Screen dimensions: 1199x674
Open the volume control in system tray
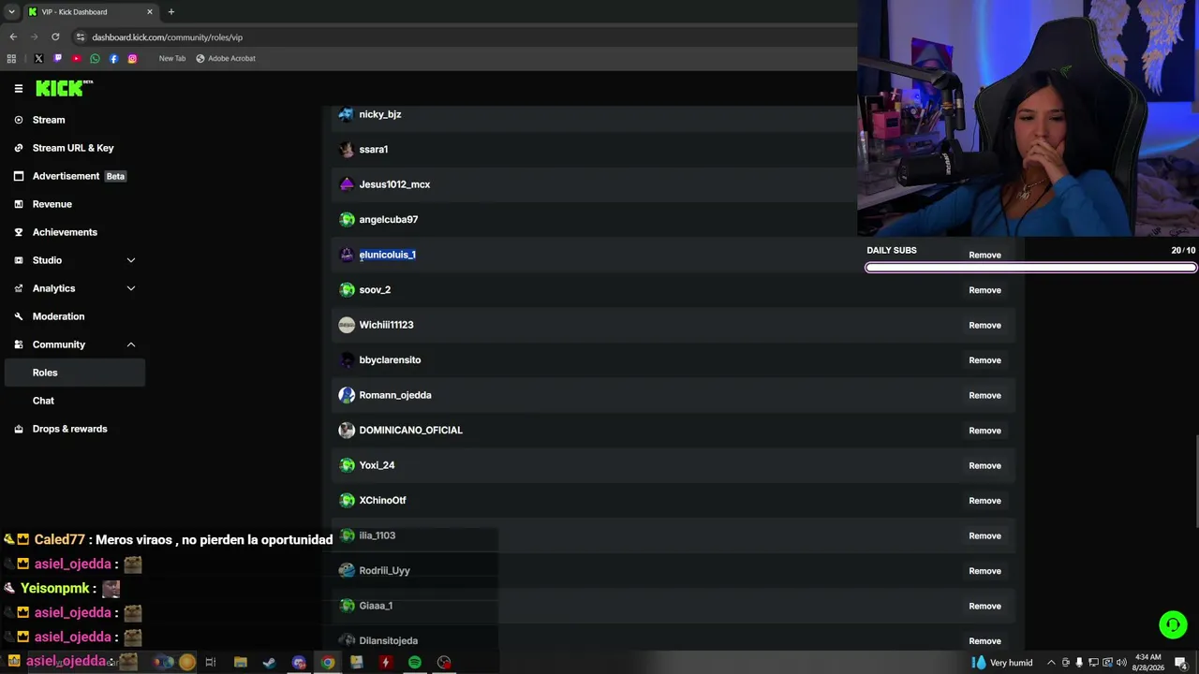[1121, 663]
